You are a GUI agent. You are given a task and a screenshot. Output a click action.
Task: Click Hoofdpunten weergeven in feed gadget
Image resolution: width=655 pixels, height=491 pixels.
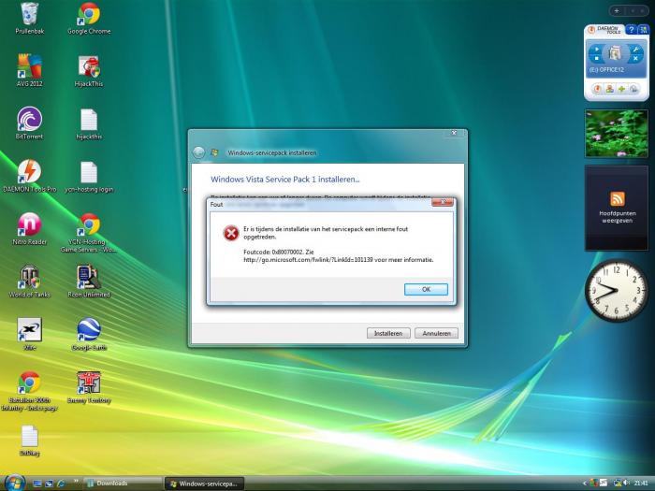click(x=617, y=217)
